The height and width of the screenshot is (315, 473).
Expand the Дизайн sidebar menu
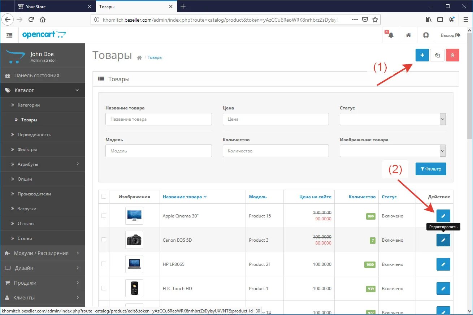(x=43, y=268)
